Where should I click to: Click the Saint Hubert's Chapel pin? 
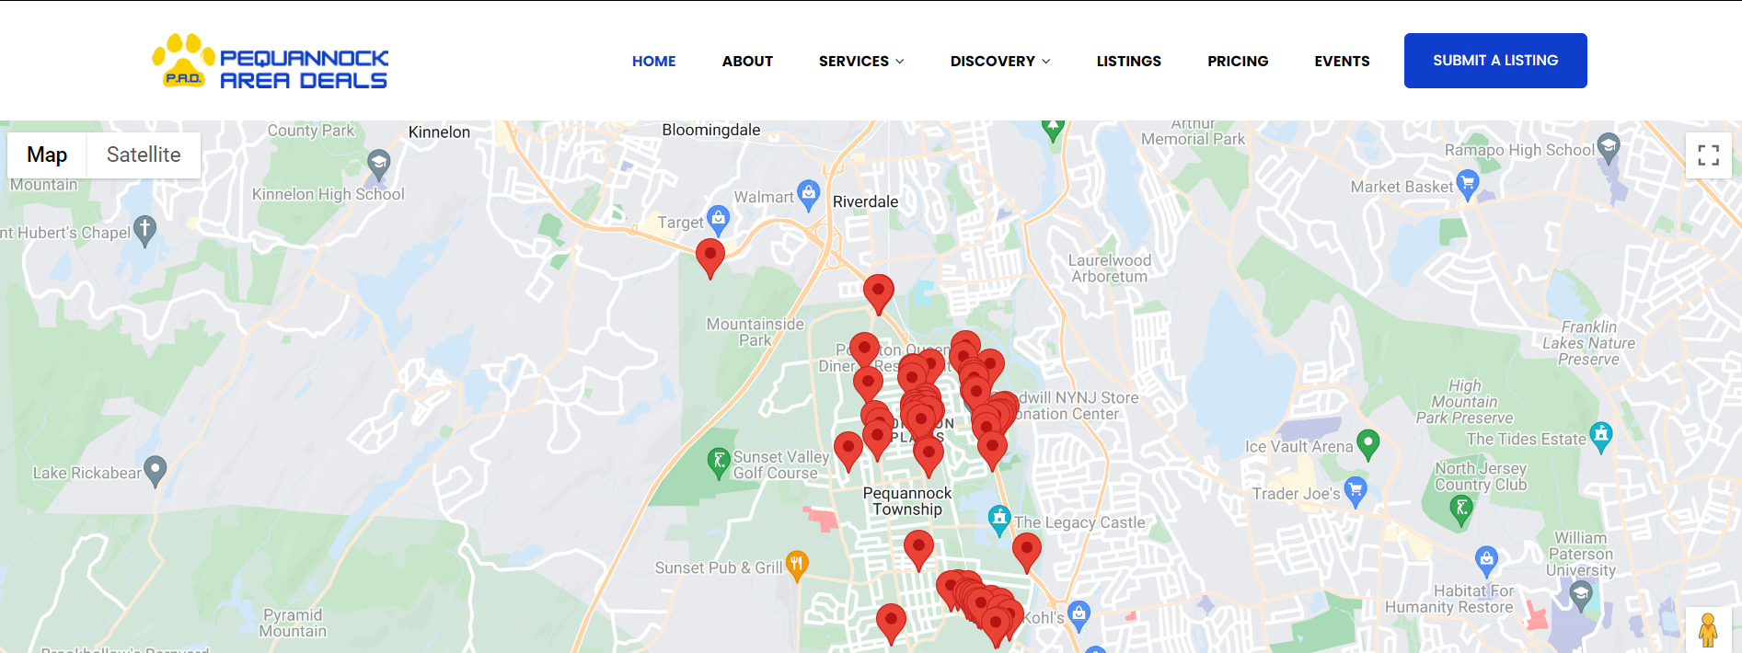(144, 230)
